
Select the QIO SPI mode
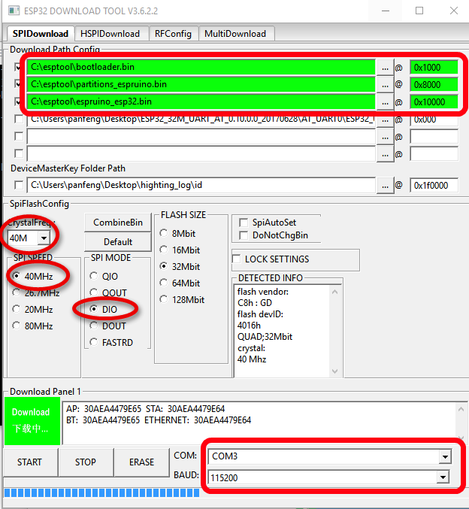pos(104,276)
